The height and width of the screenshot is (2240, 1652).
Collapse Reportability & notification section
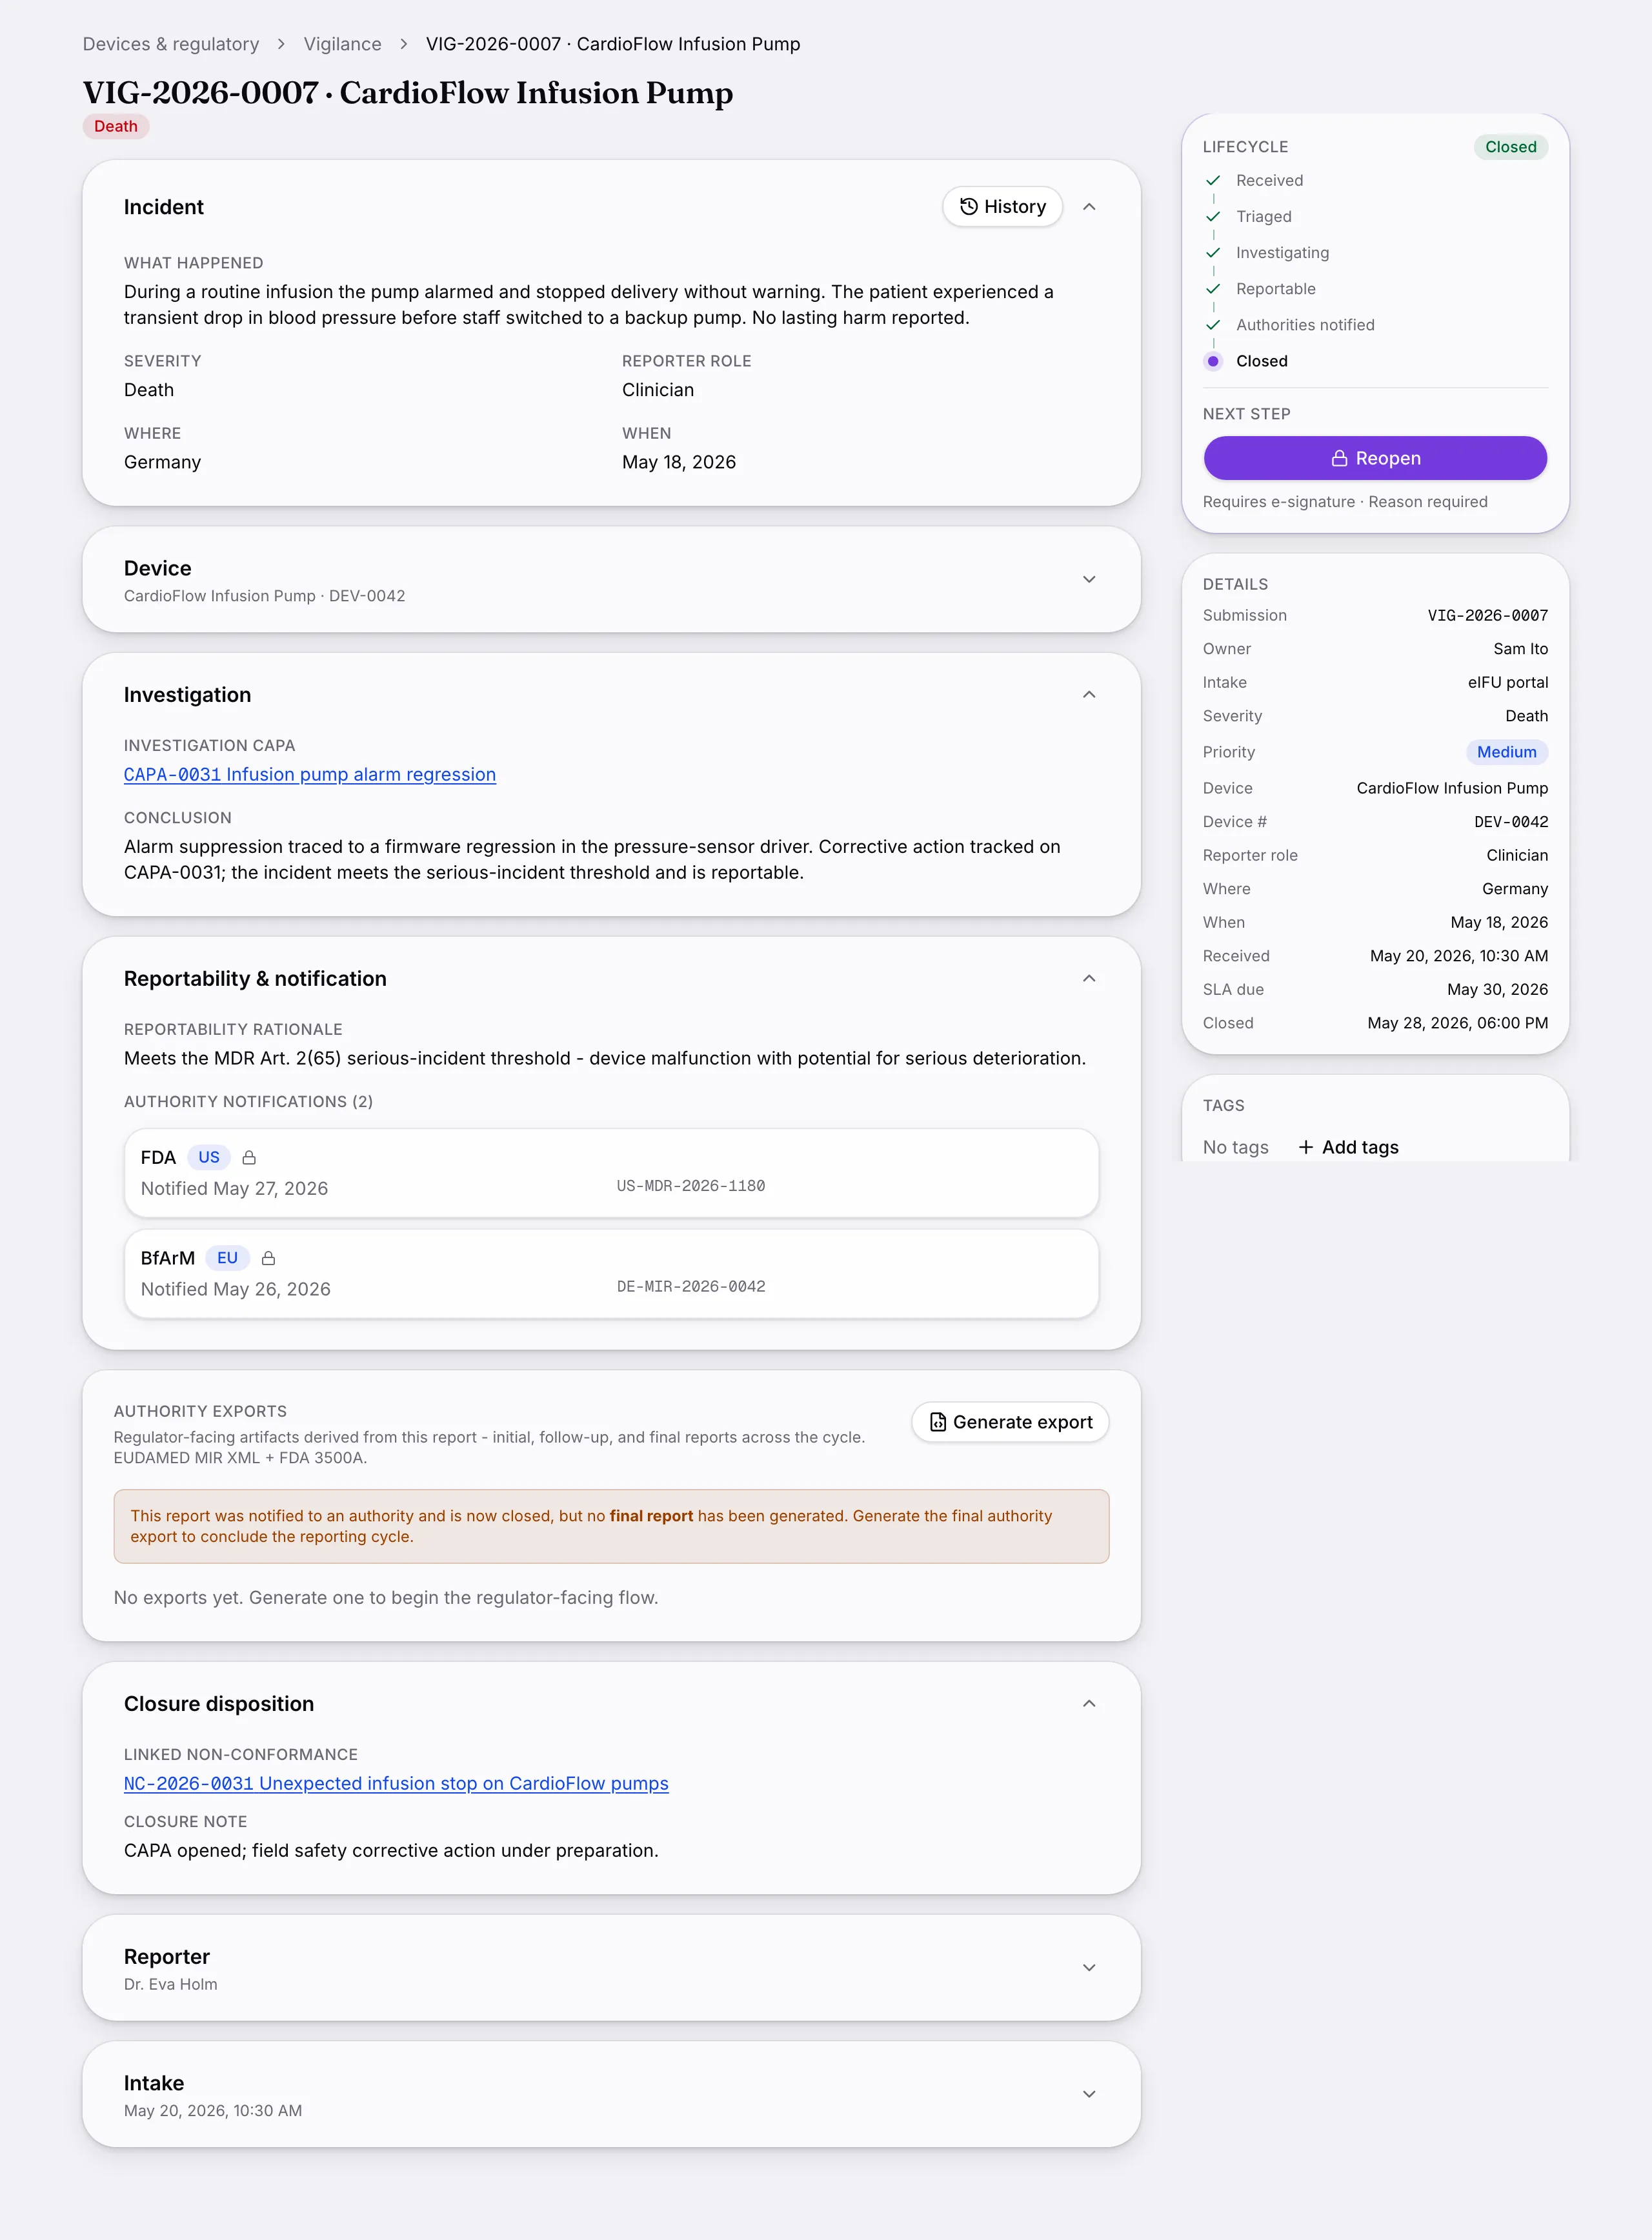(1089, 979)
